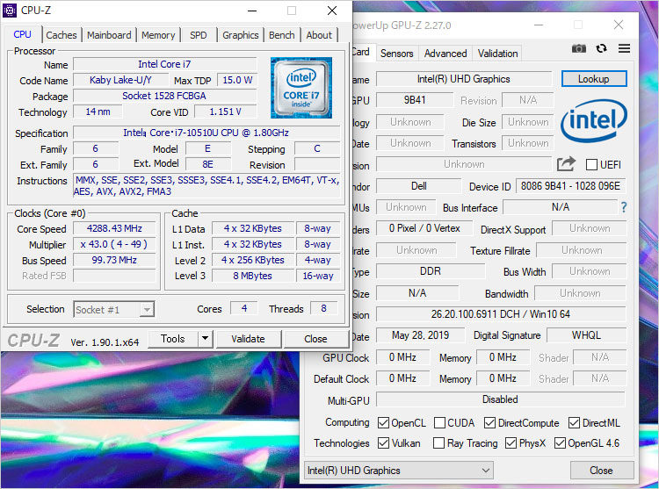Click the Bus Speed value 99.73 MHz
This screenshot has width=659, height=489.
tap(114, 260)
